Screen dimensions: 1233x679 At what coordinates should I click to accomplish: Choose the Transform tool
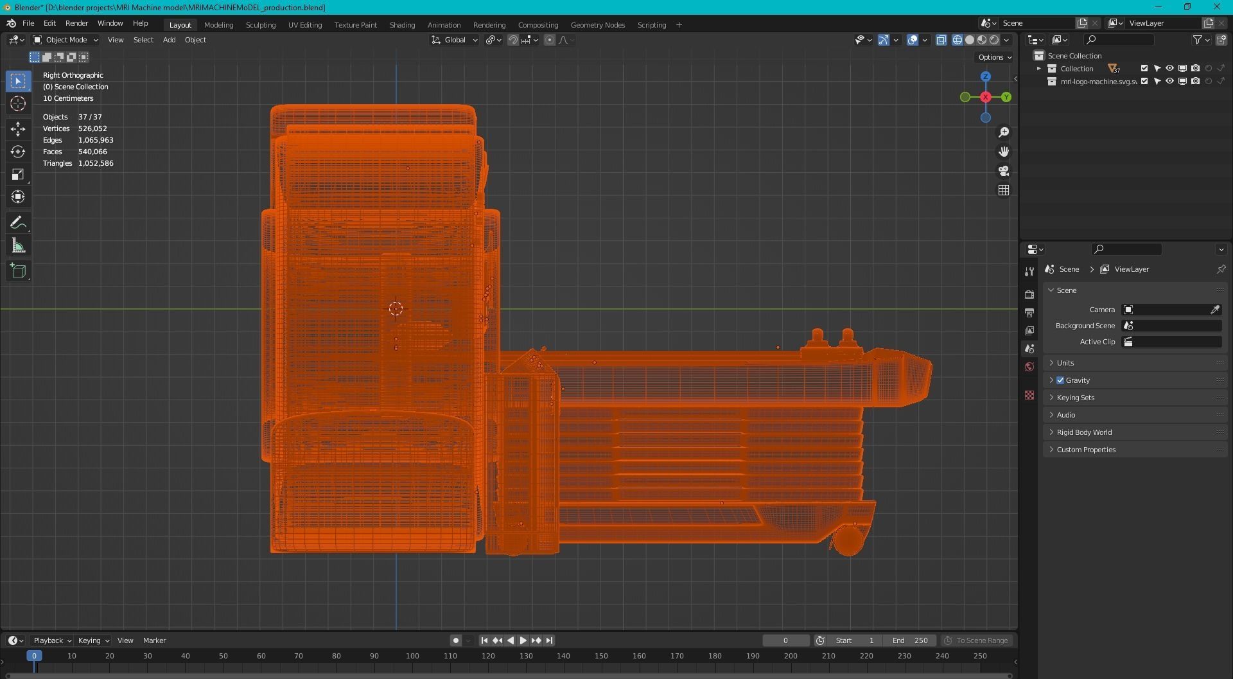click(18, 197)
